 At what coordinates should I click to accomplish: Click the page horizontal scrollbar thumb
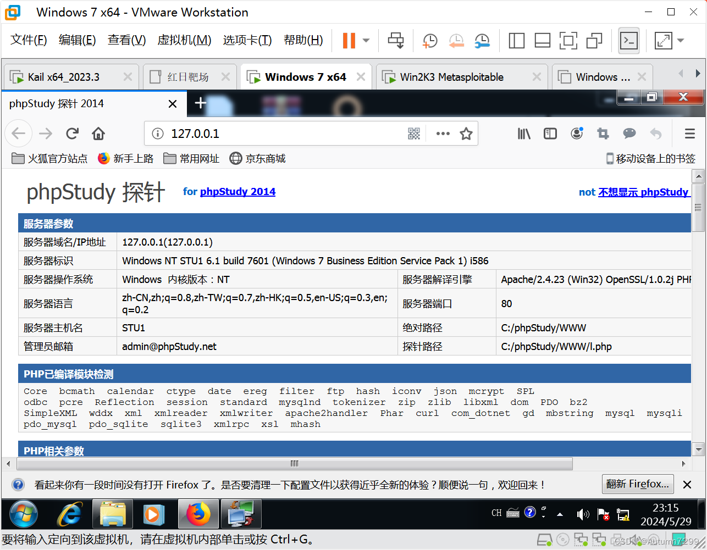[x=294, y=464]
